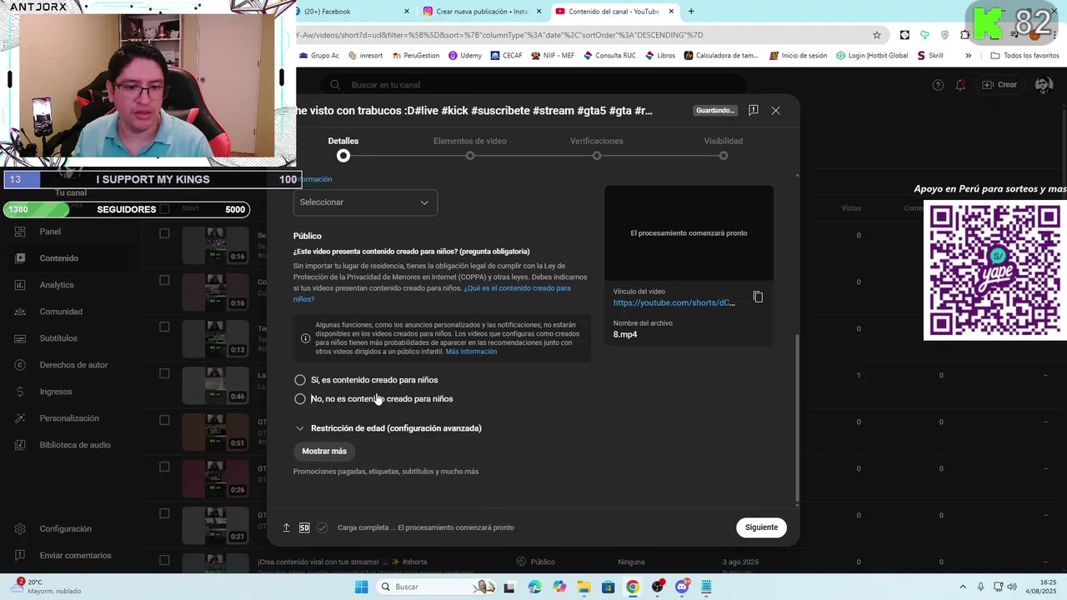Viewport: 1067px width, 600px height.
Task: Open the YouTube Studio help icon
Action: point(938,85)
